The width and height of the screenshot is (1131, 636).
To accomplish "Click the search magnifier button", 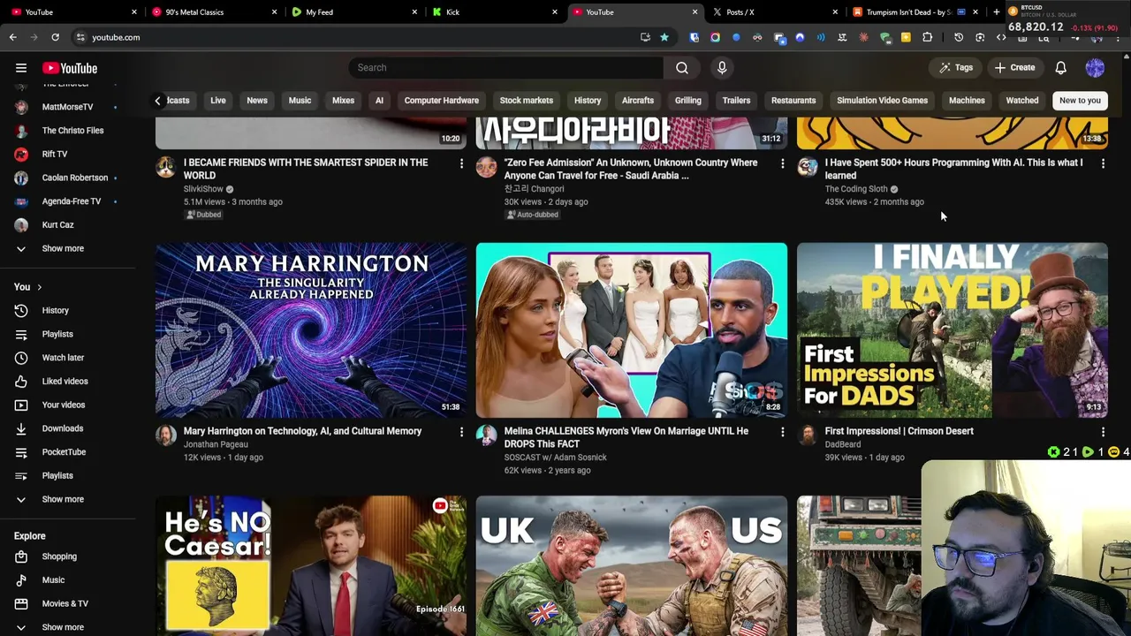I will point(682,67).
